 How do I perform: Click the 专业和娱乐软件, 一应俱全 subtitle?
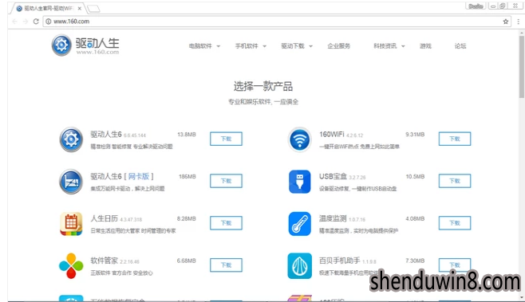tap(263, 102)
